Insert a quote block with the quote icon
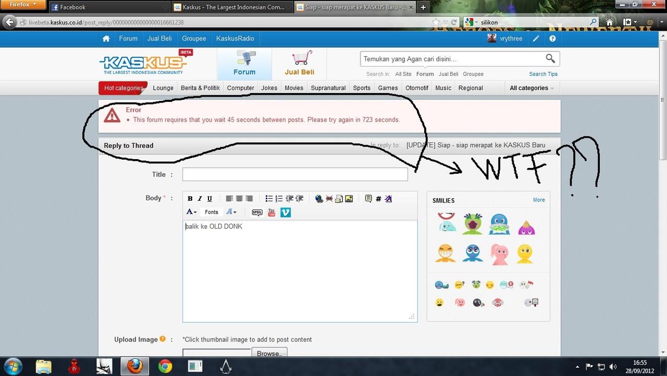The height and width of the screenshot is (376, 667). tap(368, 199)
